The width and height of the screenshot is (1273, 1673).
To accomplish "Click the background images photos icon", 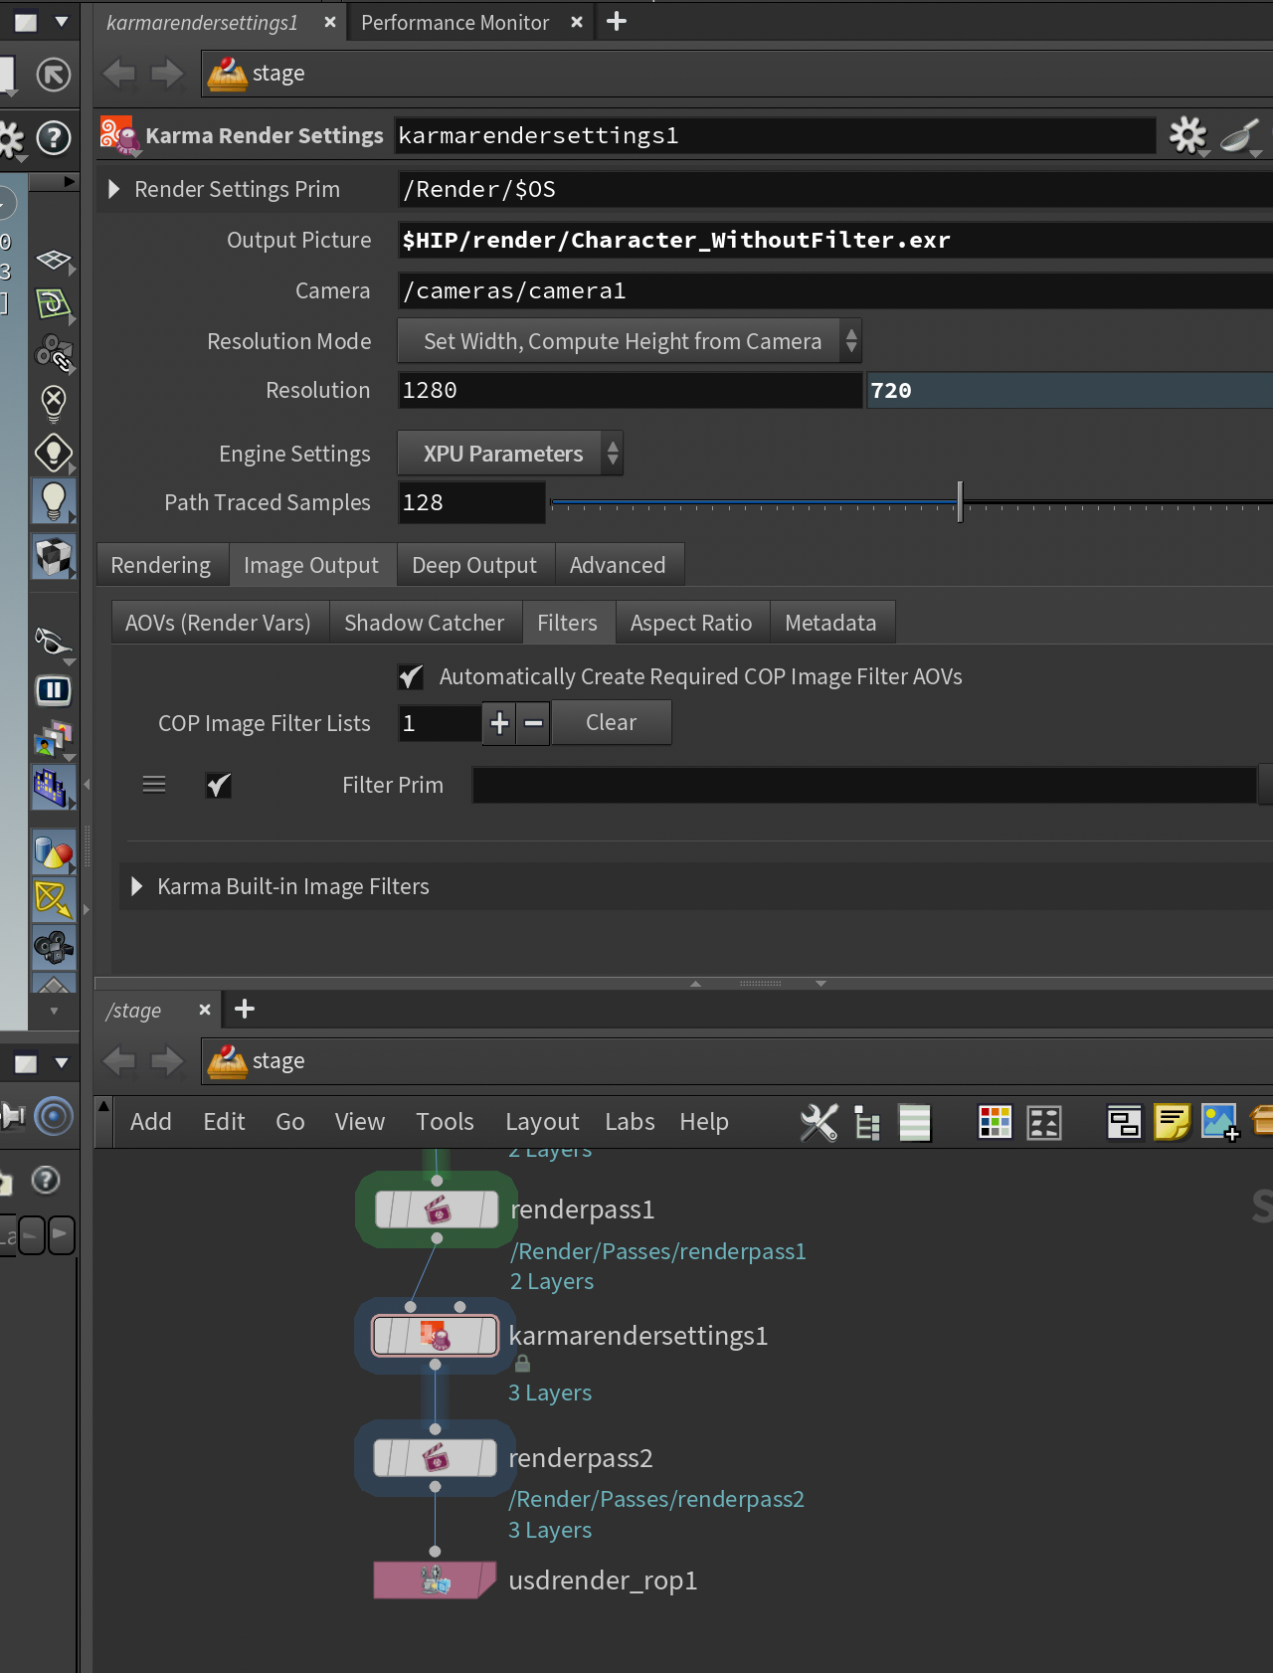I will click(54, 739).
